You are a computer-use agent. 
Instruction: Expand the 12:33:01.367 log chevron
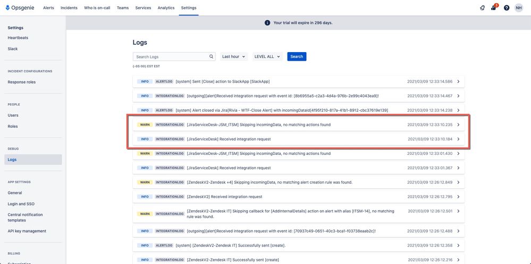pyautogui.click(x=458, y=168)
